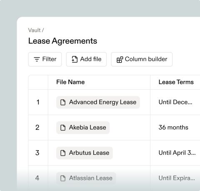Open the Column builder
The width and height of the screenshot is (200, 191).
[x=142, y=59]
